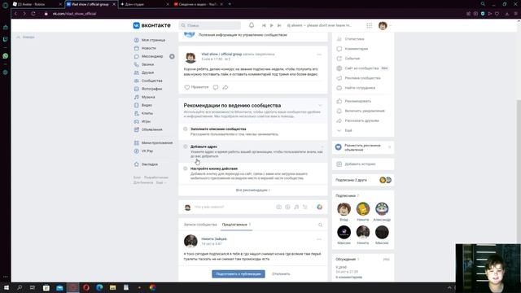Open Никита Зайцев suggested post menu
Screen dimensions: 521x293
(x=319, y=239)
